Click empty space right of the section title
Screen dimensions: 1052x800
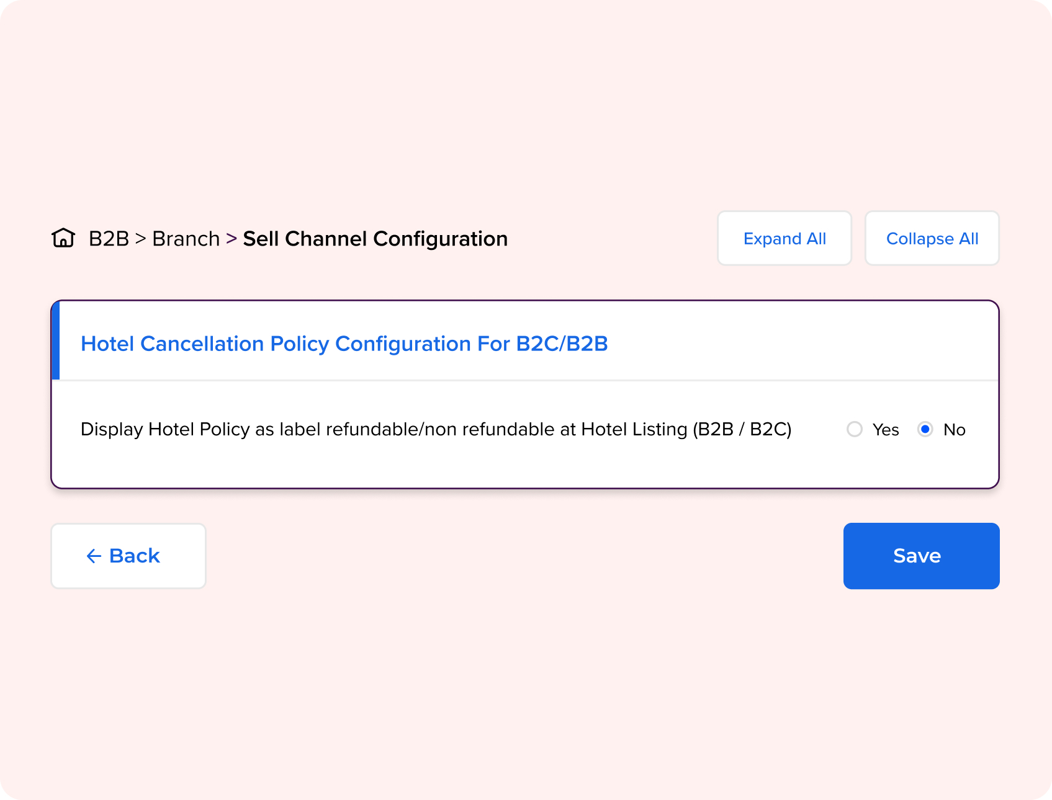click(801, 344)
